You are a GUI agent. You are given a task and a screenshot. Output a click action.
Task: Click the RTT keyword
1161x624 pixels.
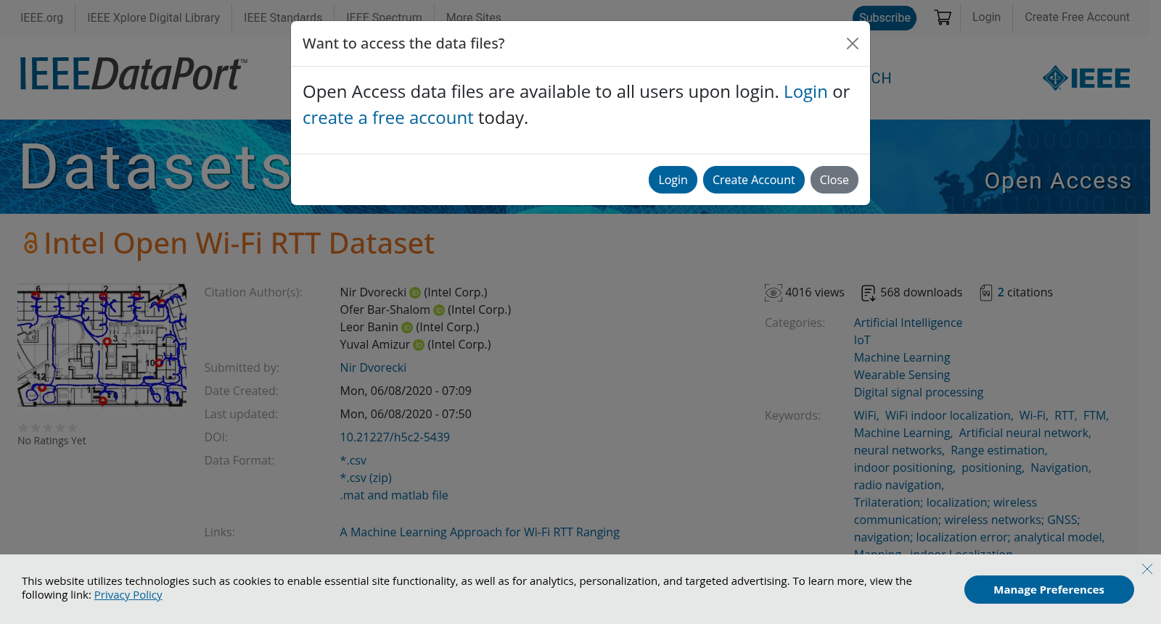coord(1064,416)
